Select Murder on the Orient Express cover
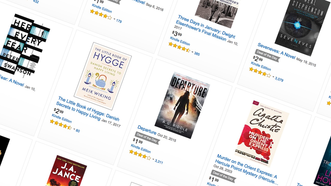This screenshot has width=331, height=186. (262, 134)
